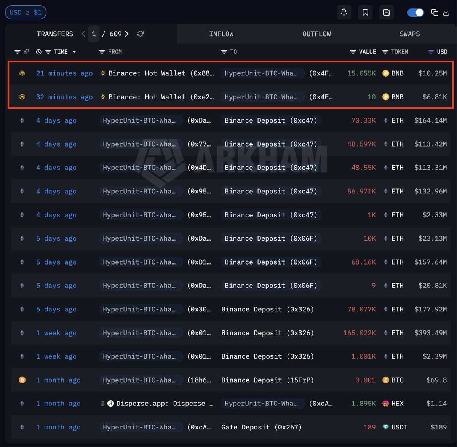Click the download icon in top right
The image size is (457, 447).
pos(446,13)
